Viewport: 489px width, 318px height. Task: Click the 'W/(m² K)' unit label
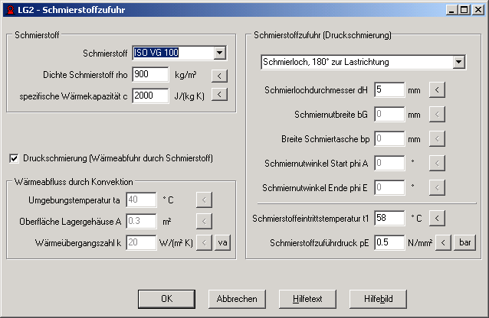(176, 242)
